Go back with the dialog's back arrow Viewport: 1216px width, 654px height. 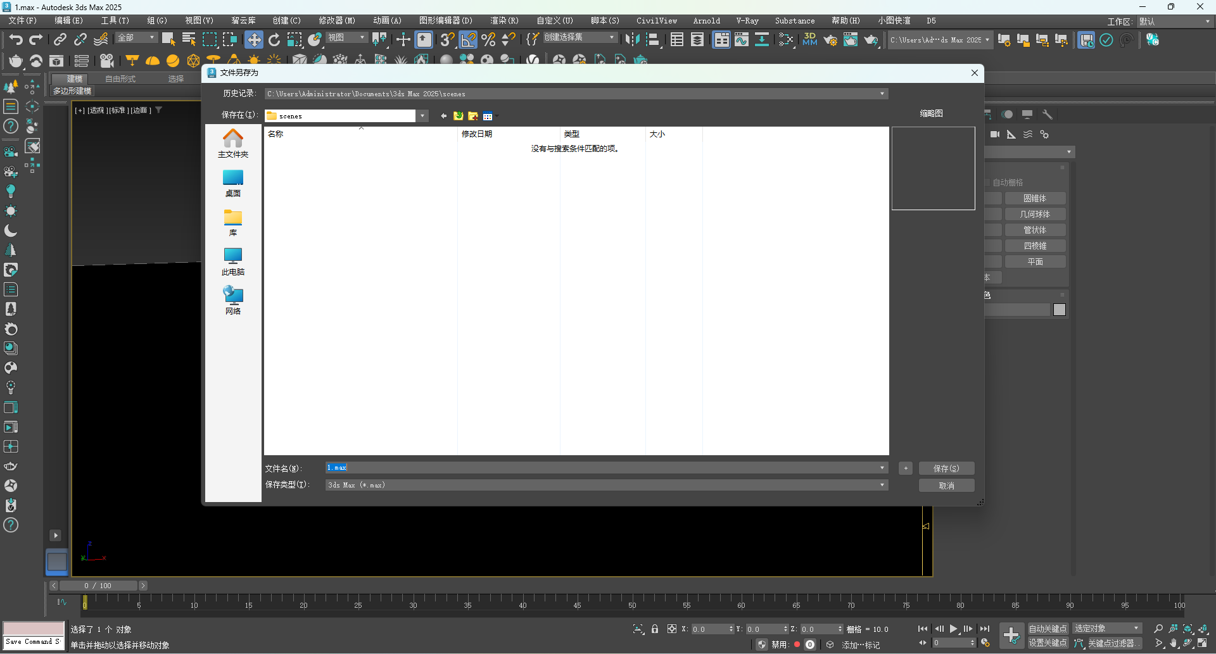coord(443,116)
